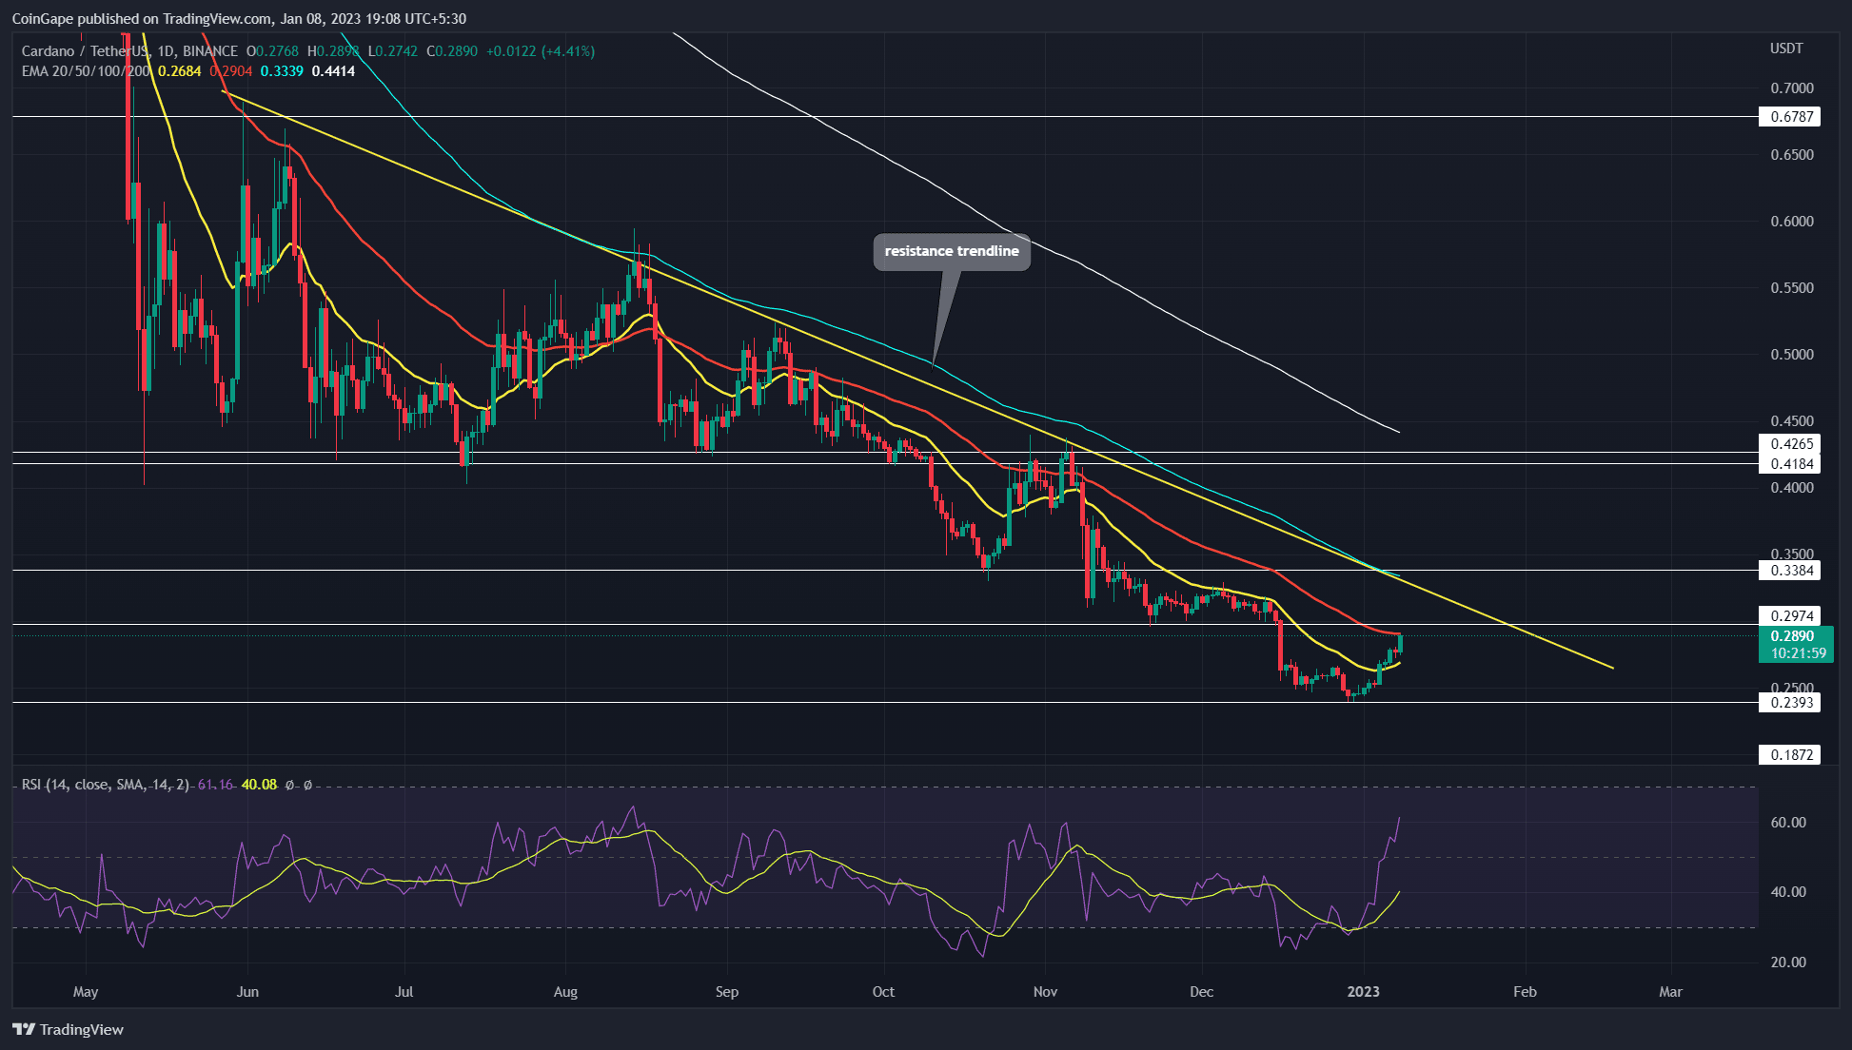The width and height of the screenshot is (1852, 1050).
Task: Click the 2023 label on time axis
Action: 1363,992
